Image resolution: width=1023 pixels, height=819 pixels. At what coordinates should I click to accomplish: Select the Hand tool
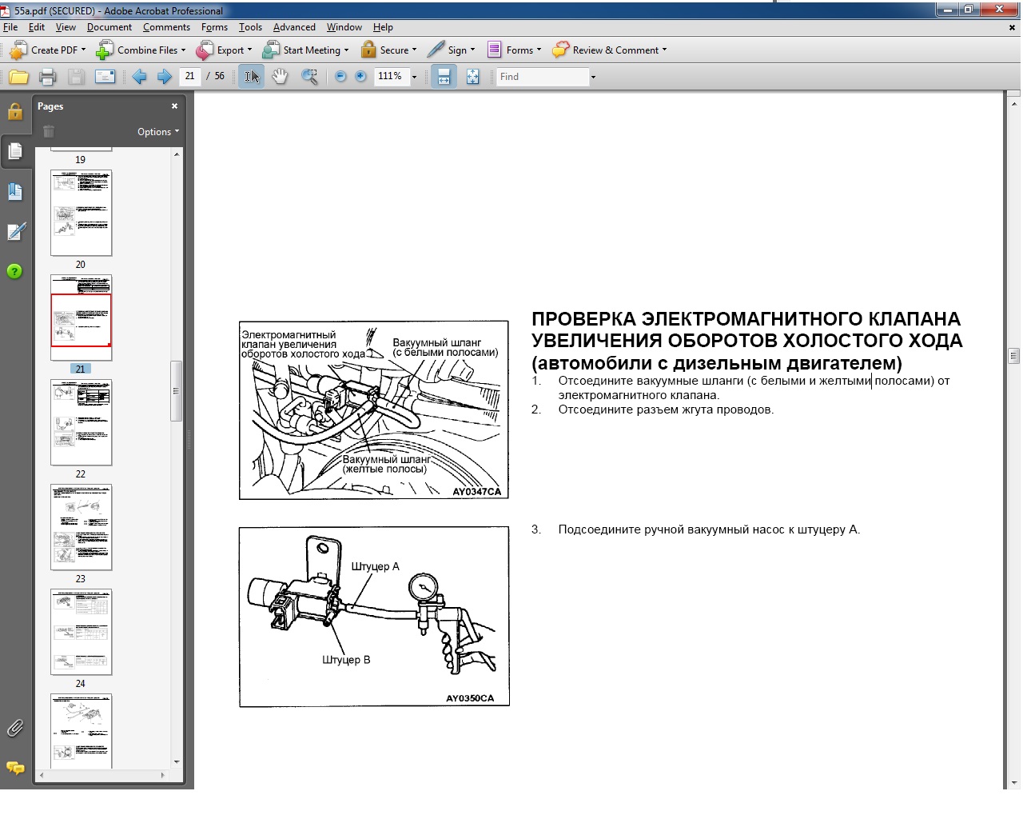pos(280,77)
